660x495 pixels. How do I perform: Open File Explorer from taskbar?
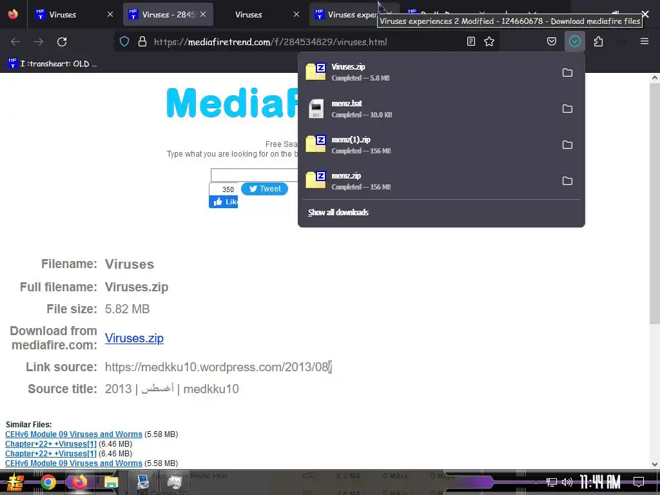coord(111,482)
